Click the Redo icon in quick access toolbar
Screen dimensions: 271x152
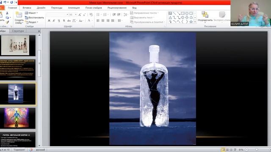click(x=11, y=2)
